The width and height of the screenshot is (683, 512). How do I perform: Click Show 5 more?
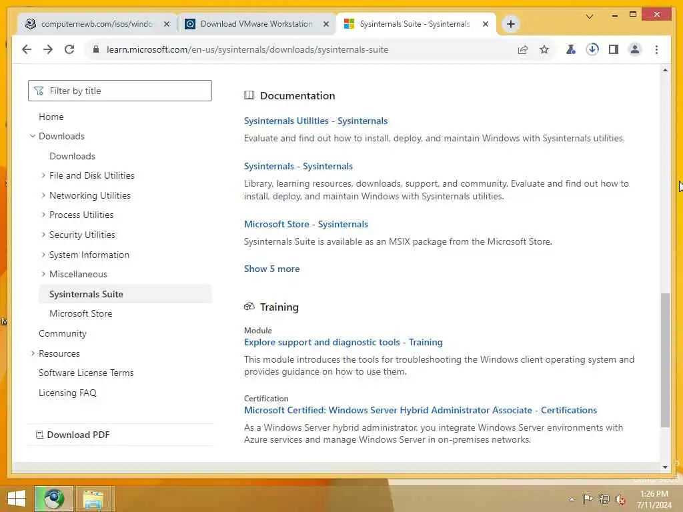271,269
